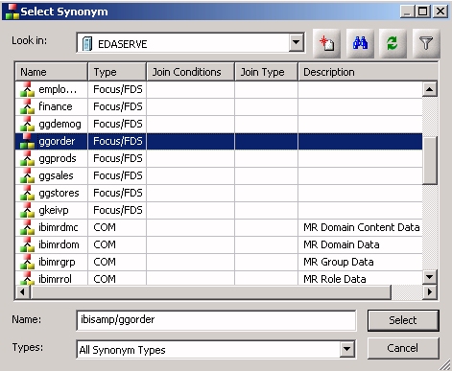Image resolution: width=452 pixels, height=371 pixels.
Task: Close the Select Synonym dialog
Action: pyautogui.click(x=440, y=12)
